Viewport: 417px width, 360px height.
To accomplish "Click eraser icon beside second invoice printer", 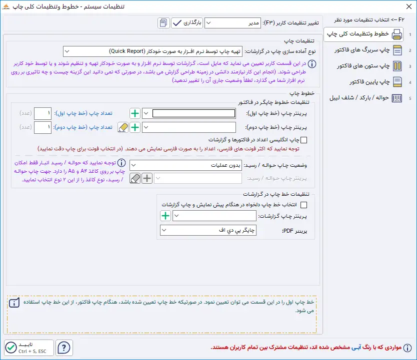I will [123, 127].
